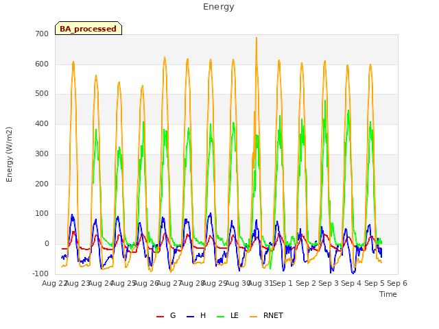Click the 600 y-axis tick label
This screenshot has width=439, height=329.
tap(42, 64)
